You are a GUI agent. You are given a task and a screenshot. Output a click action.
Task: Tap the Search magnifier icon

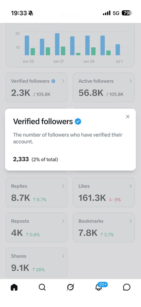click(42, 287)
